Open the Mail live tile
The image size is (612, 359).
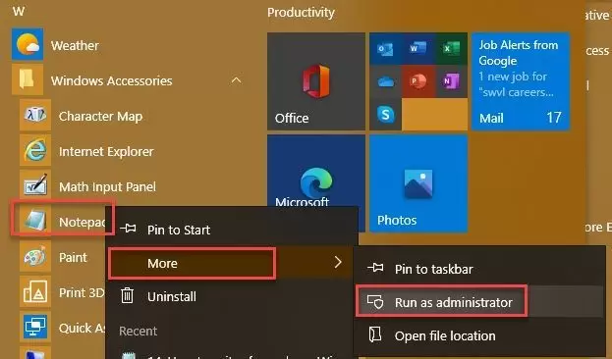521,81
